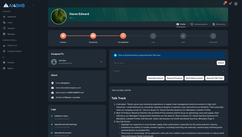Click the Data Analyst briefcase icon
Image resolution: width=242 pixels, height=137 pixels.
(53, 93)
